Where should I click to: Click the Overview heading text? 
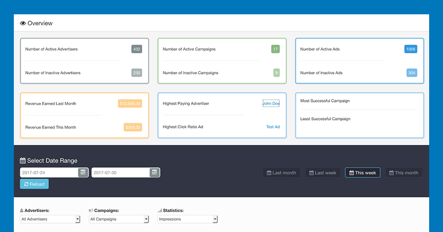(x=40, y=23)
